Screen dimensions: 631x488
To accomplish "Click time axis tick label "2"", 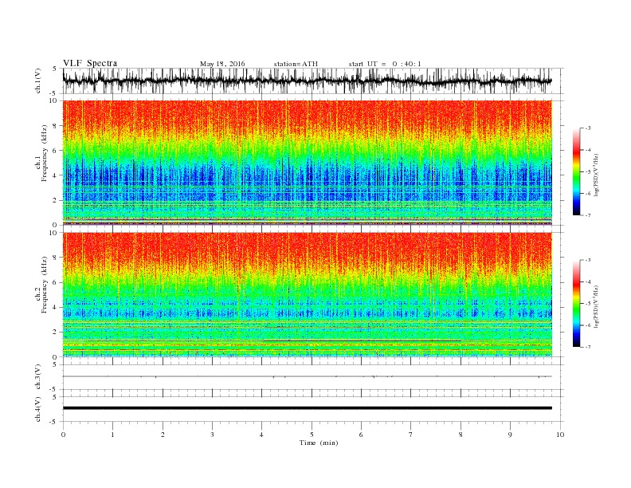I will point(163,435).
